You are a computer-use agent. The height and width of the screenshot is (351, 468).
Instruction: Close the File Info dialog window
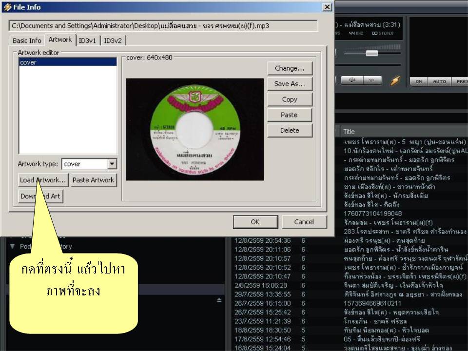(x=327, y=7)
